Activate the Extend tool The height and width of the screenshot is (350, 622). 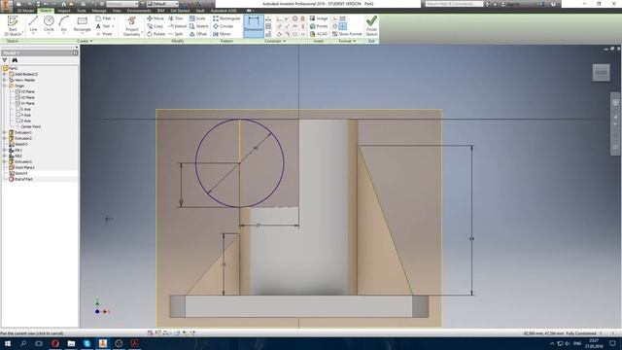pos(177,26)
